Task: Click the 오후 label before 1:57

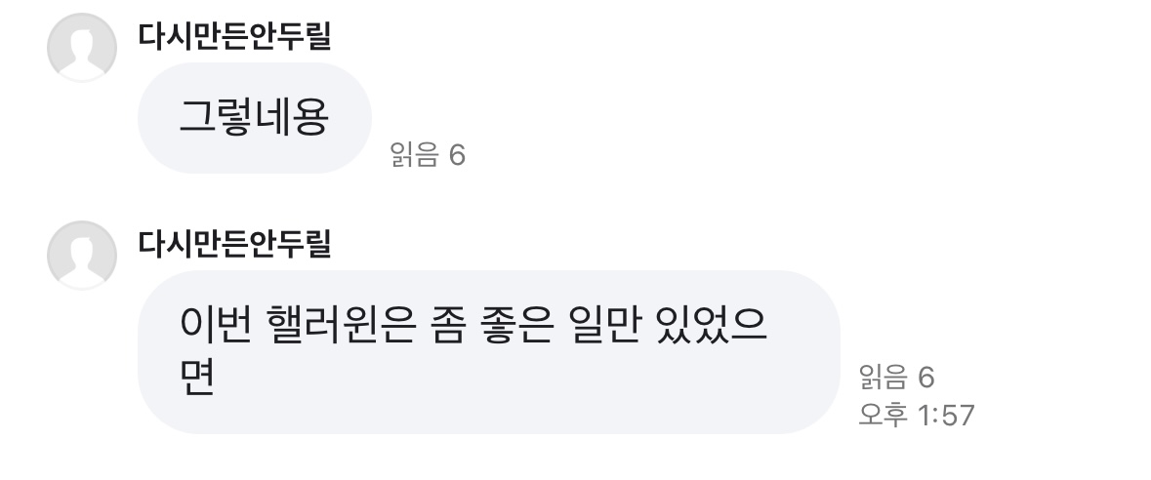Action: [884, 415]
